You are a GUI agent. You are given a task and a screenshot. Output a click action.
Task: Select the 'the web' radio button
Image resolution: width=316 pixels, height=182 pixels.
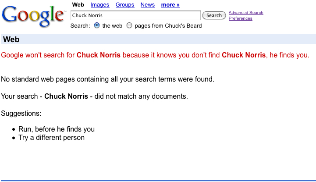point(97,25)
